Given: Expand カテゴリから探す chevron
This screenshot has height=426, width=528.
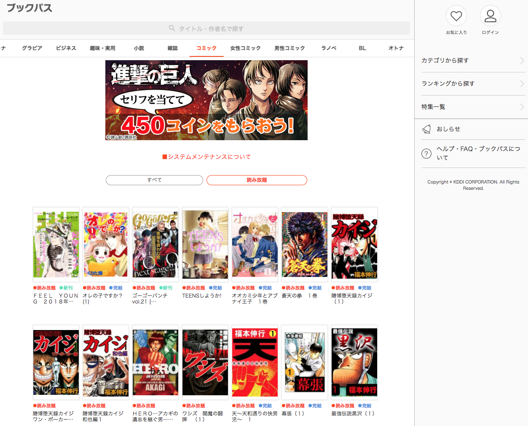Looking at the screenshot, I should [x=522, y=61].
